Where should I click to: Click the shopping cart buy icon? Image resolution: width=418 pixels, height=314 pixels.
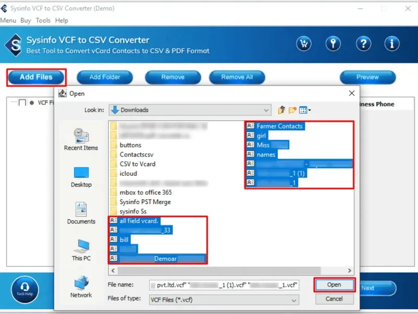point(304,43)
